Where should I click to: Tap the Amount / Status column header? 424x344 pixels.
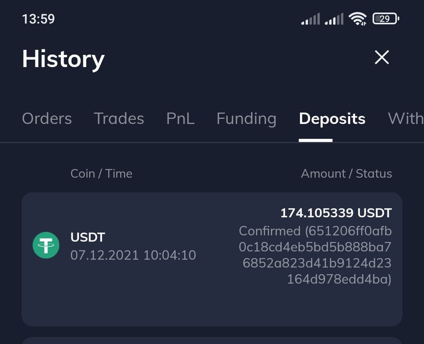346,173
